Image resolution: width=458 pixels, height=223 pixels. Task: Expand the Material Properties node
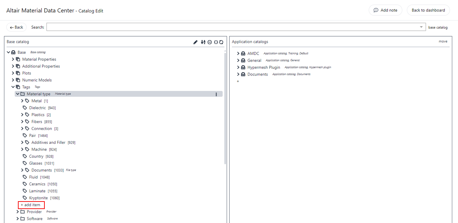pyautogui.click(x=13, y=59)
